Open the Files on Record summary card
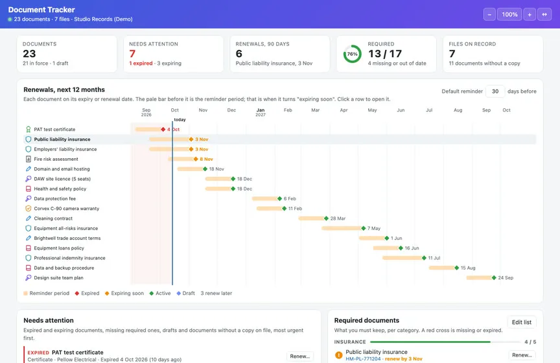The image size is (560, 363). 493,54
